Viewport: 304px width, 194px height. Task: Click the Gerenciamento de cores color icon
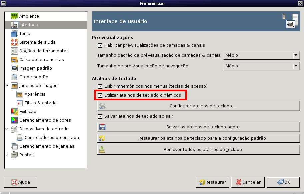coord(14,120)
